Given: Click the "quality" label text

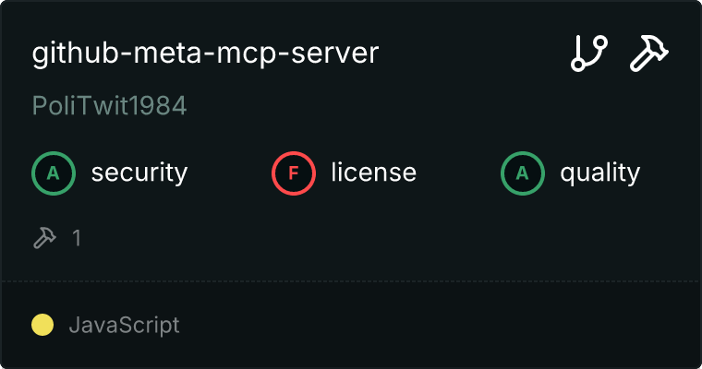Looking at the screenshot, I should pos(599,173).
